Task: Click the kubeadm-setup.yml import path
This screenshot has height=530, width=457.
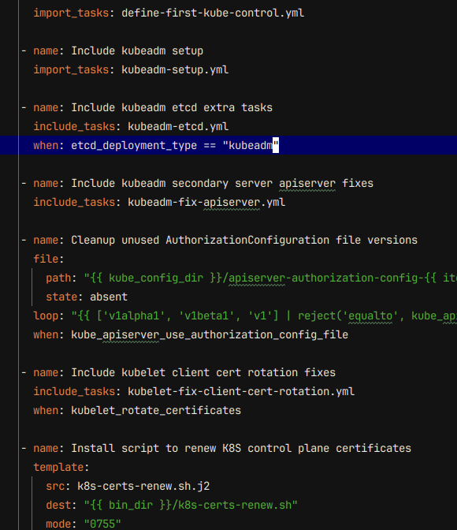Action: [175, 70]
